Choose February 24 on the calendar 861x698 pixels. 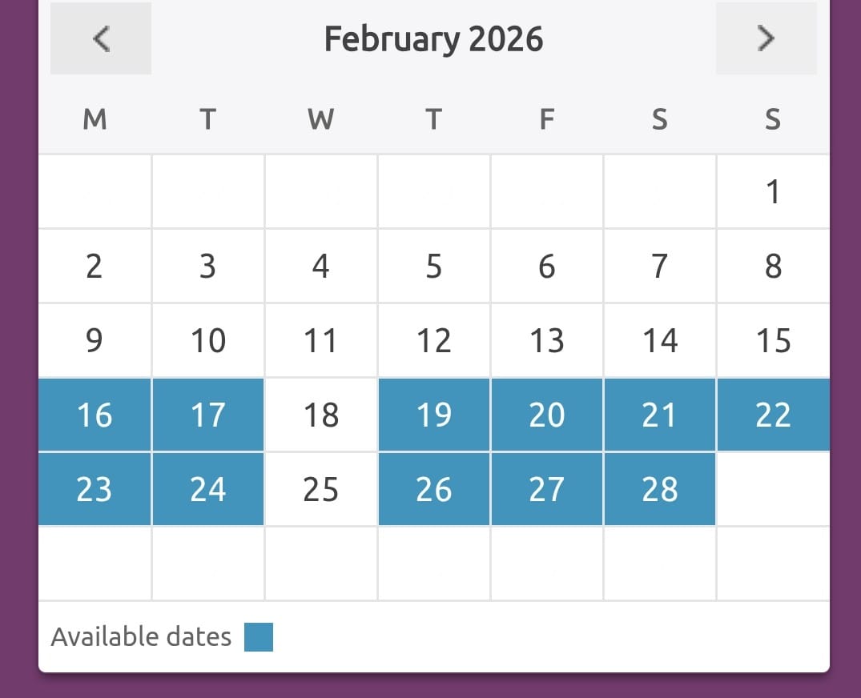(x=207, y=489)
